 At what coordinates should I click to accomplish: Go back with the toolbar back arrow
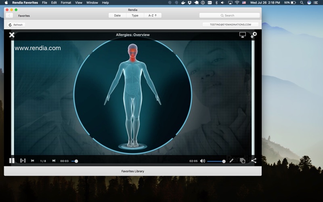9,15
